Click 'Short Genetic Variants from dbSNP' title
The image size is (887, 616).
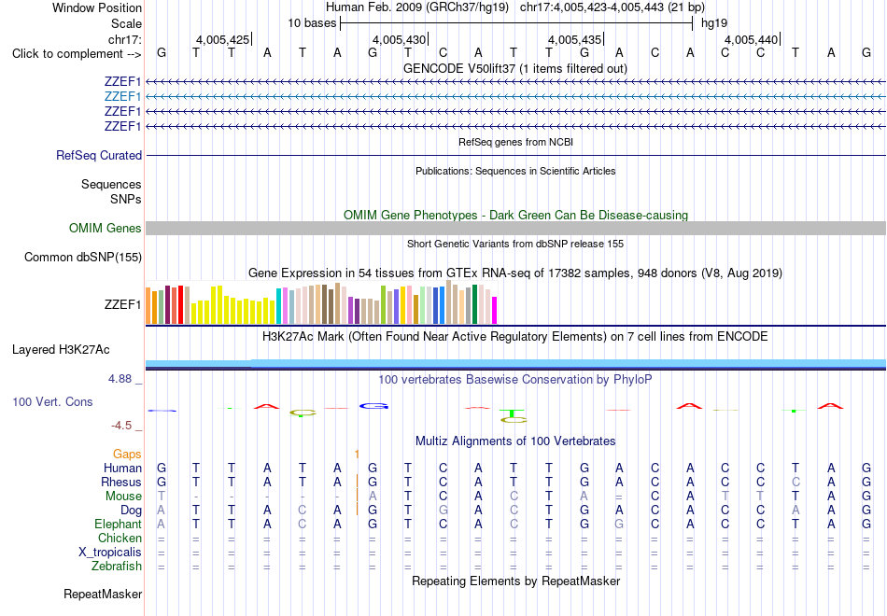(515, 244)
